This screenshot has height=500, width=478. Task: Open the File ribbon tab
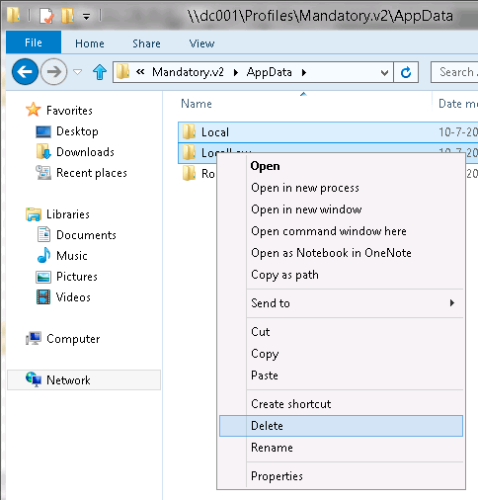point(34,42)
